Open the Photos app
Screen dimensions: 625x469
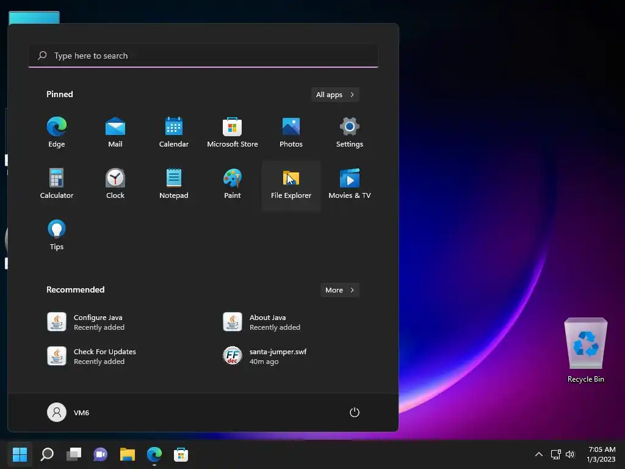tap(291, 133)
